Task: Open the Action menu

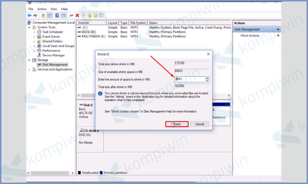Action: coord(42,9)
